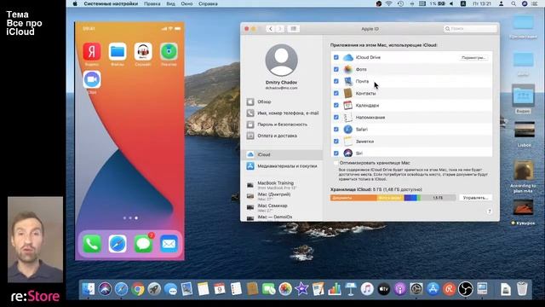Open Google Chrome in the Dock
The image size is (545, 307).
[x=138, y=289]
